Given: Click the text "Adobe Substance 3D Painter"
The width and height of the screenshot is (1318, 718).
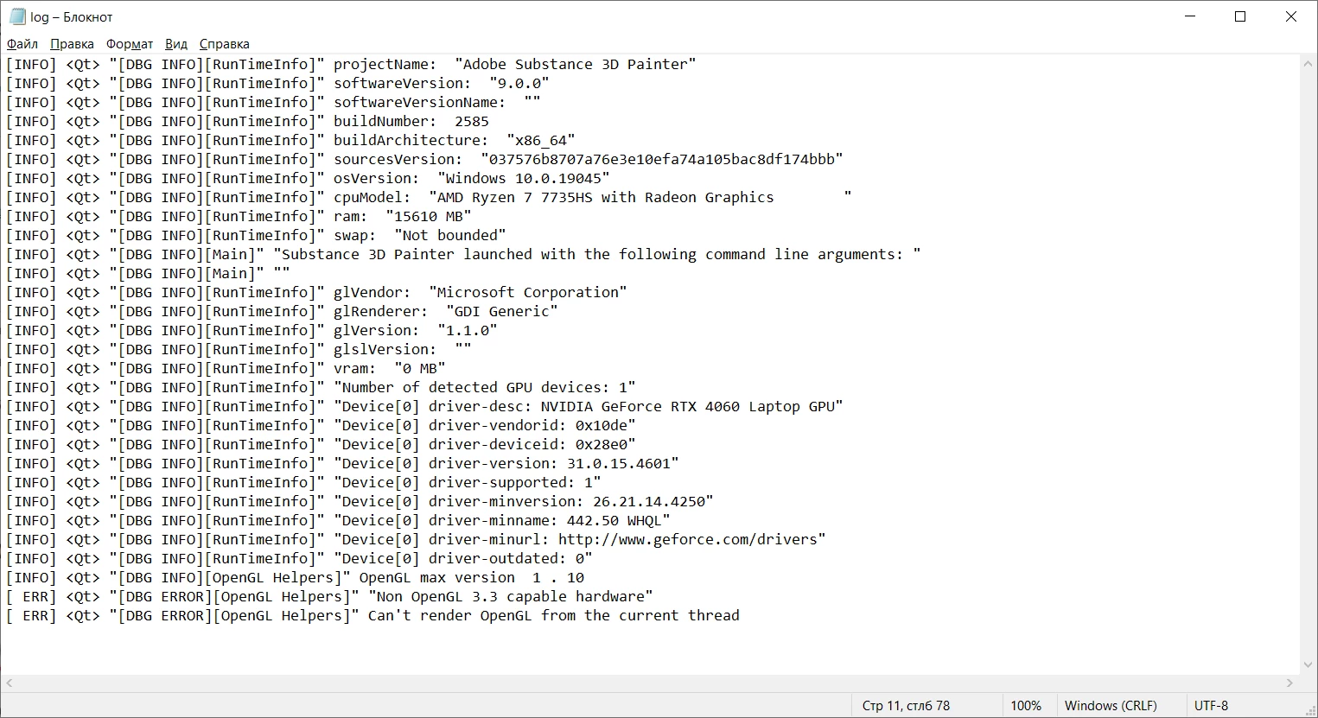Looking at the screenshot, I should click(x=576, y=64).
